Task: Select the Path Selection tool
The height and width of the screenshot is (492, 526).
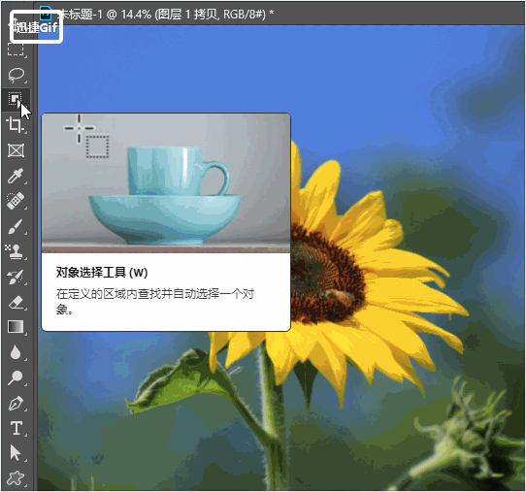Action: tap(16, 453)
